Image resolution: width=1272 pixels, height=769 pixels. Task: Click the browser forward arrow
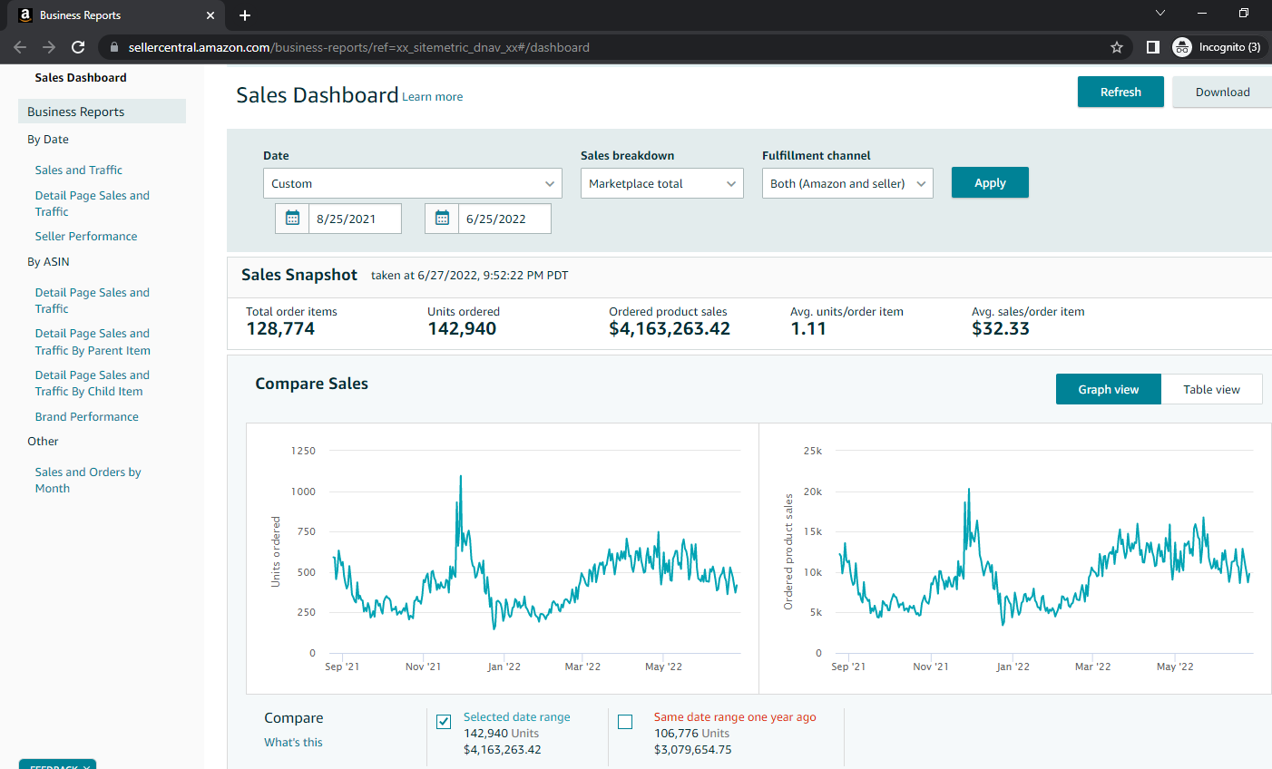tap(49, 47)
